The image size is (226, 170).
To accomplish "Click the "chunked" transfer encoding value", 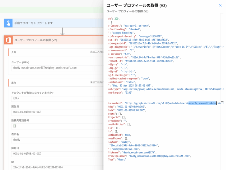I will tap(135, 29).
